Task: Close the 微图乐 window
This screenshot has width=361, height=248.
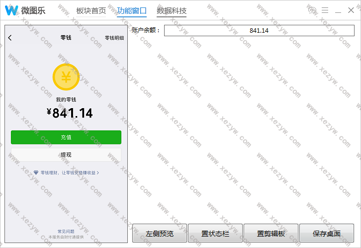Action: [351, 10]
